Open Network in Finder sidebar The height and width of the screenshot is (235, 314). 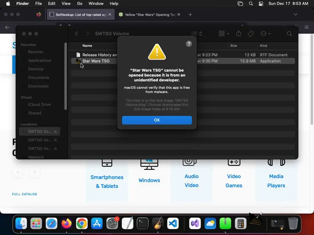point(36,157)
